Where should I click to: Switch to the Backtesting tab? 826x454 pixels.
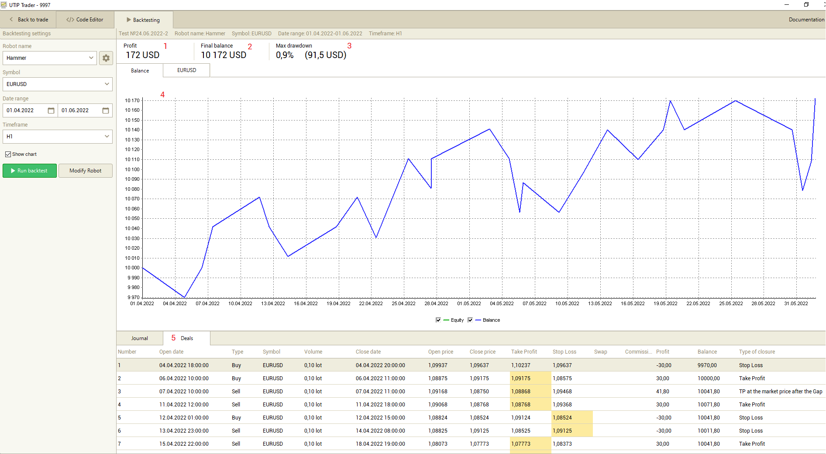[143, 20]
